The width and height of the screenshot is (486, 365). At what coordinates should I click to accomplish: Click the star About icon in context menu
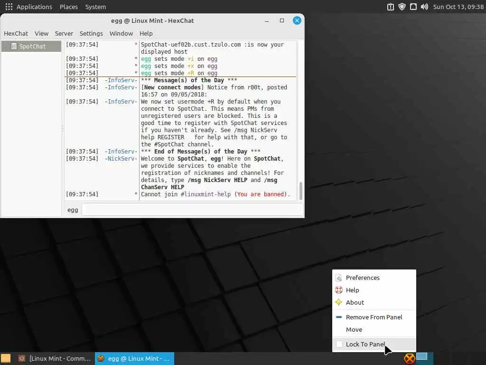click(x=339, y=302)
